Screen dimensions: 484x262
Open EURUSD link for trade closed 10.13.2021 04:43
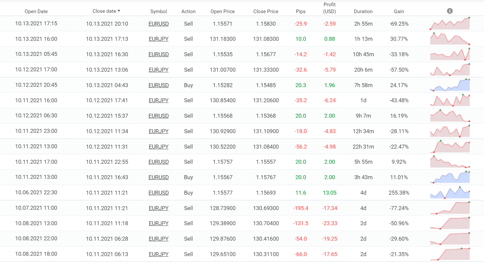(159, 85)
